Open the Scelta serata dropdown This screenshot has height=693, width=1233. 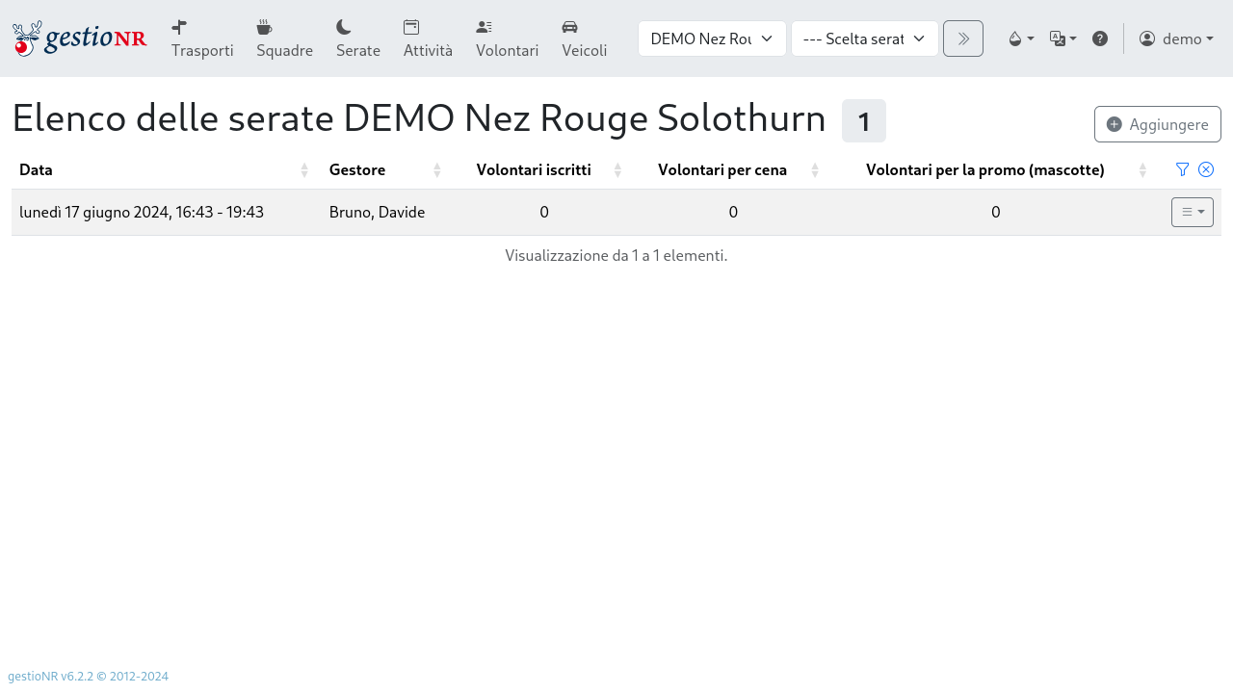[x=864, y=38]
